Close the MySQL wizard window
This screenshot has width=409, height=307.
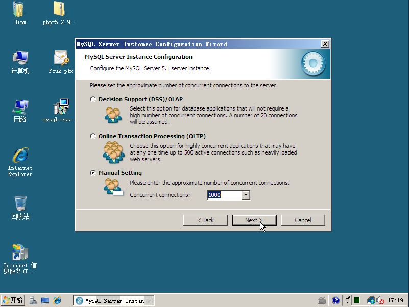coord(325,44)
